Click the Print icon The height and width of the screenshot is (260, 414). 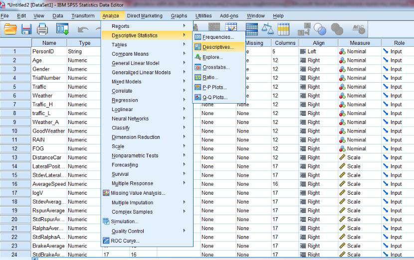point(42,29)
